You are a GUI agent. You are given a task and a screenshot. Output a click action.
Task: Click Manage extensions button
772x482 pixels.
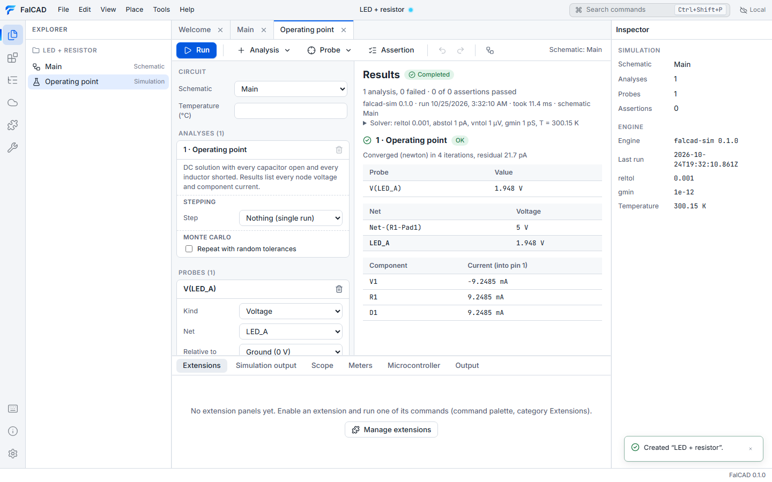click(x=391, y=430)
